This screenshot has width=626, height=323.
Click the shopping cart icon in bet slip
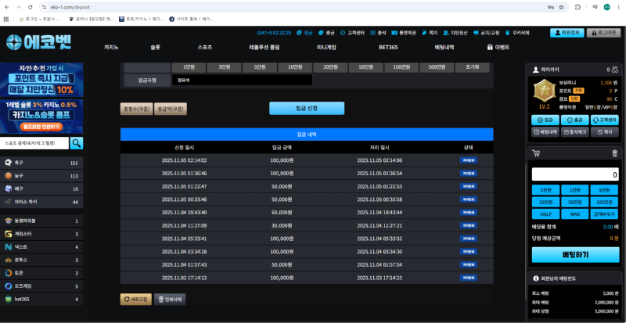pos(536,153)
